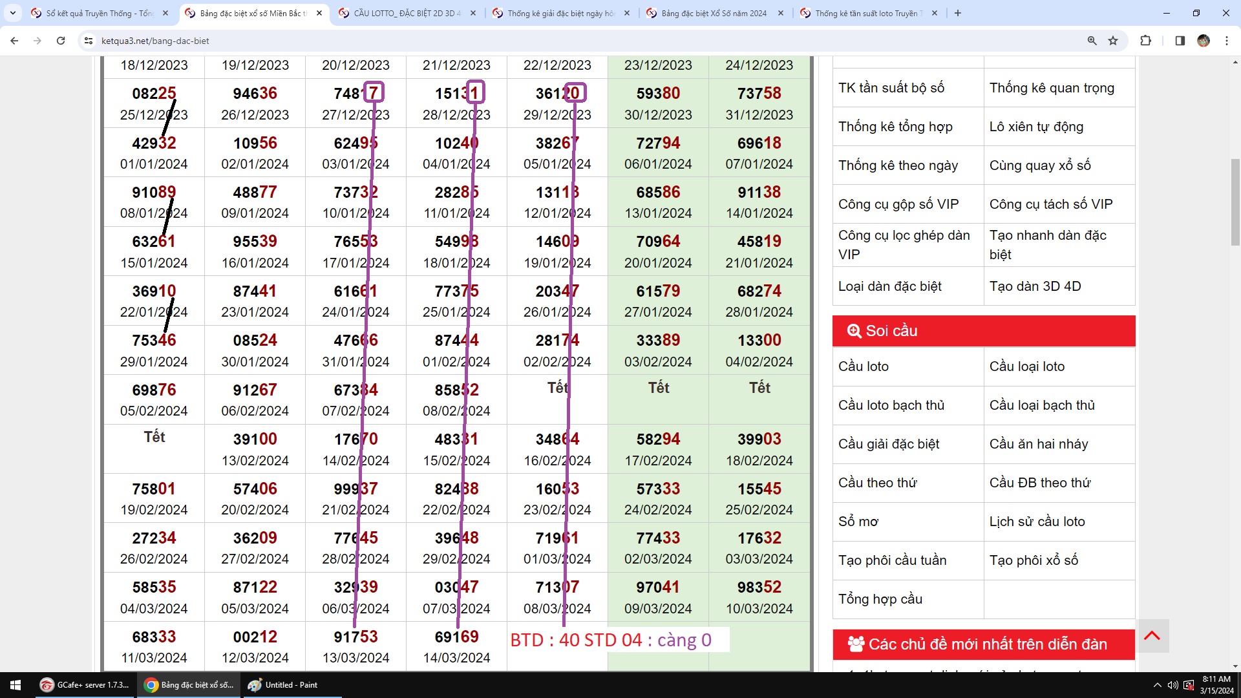Reload the page with the refresh icon
The width and height of the screenshot is (1241, 698).
tap(61, 41)
